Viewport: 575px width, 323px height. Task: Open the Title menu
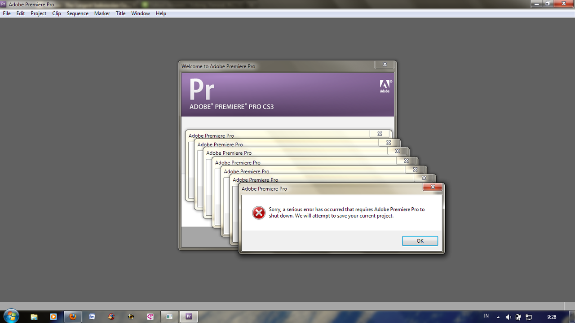[x=121, y=13]
